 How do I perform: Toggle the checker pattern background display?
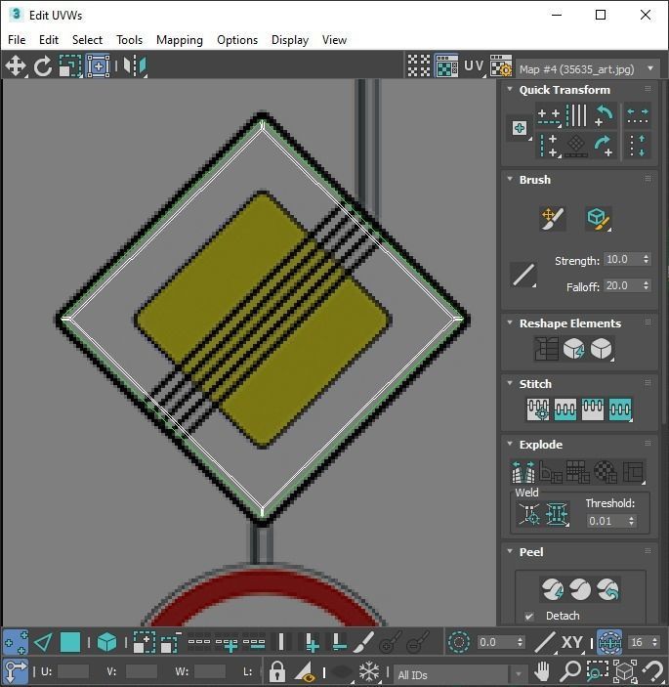point(419,65)
